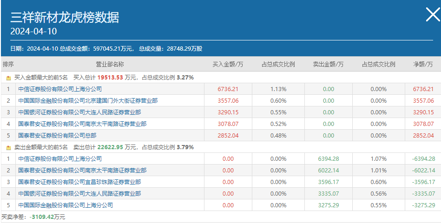Click sell amount 6022.14 in 卖出金额 column
Viewport: 441px width, 224px height.
click(329, 170)
